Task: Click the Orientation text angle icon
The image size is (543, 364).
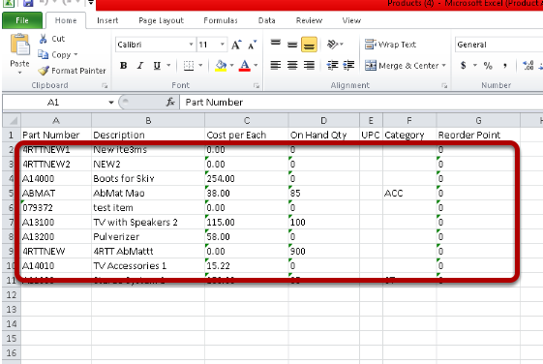Action: pos(332,44)
